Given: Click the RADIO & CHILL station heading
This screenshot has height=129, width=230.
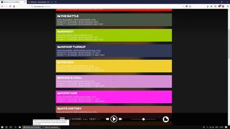Looking at the screenshot, I should click(70, 78).
